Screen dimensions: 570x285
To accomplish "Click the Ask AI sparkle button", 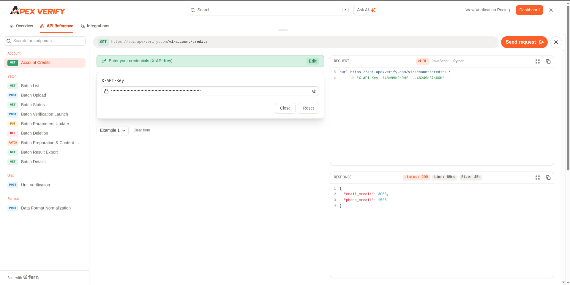I will pyautogui.click(x=366, y=10).
